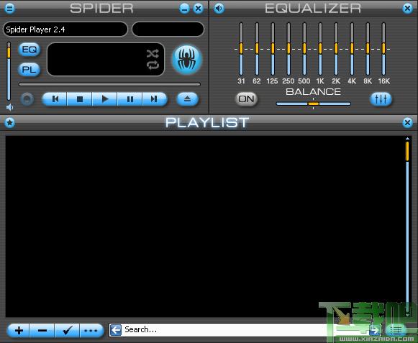Screen dimensions: 418x343
Task: Adjust the 1K equalizer band
Action: tap(320, 49)
